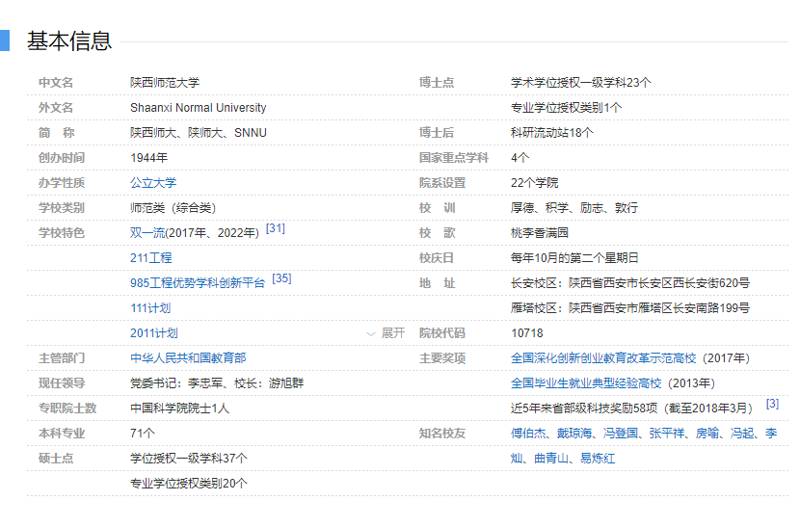Open the 中华人民共和国教育部 link
800x527 pixels.
tap(188, 358)
